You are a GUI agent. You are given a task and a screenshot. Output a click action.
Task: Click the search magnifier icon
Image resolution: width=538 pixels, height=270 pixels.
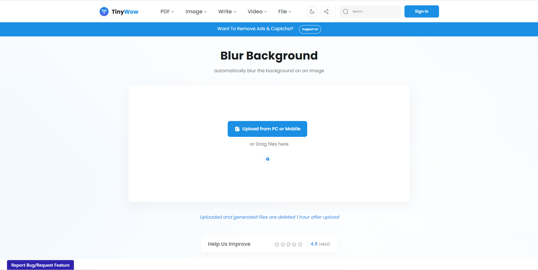(345, 12)
